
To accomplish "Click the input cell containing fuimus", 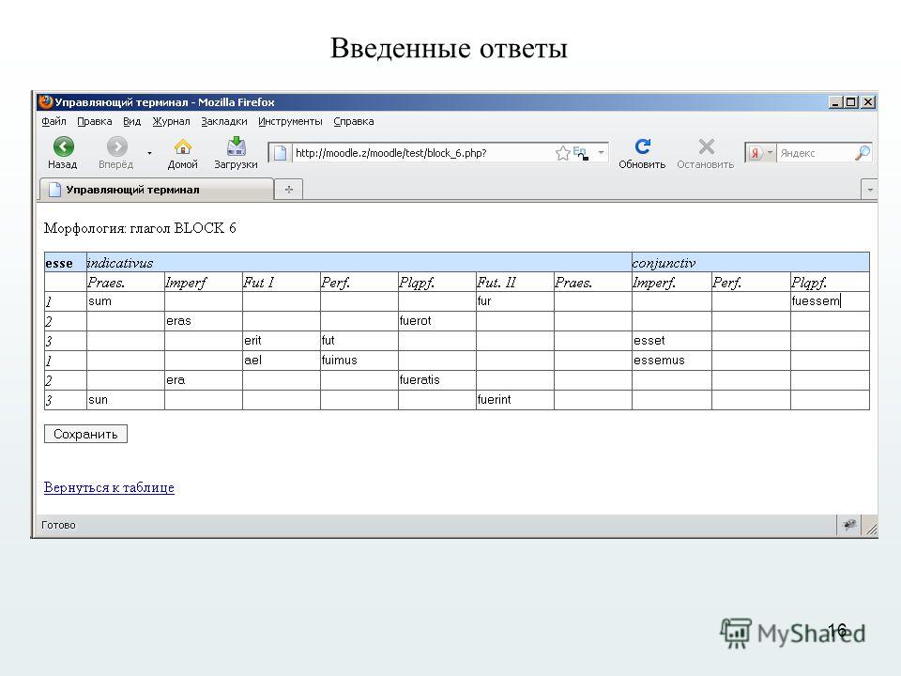I will click(x=359, y=361).
